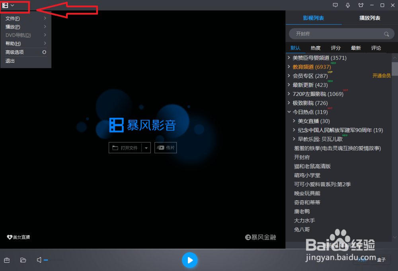
Task: Adjust the volume slider
Action: [53, 260]
